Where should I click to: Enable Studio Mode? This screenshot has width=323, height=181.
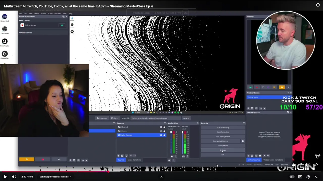[223, 146]
